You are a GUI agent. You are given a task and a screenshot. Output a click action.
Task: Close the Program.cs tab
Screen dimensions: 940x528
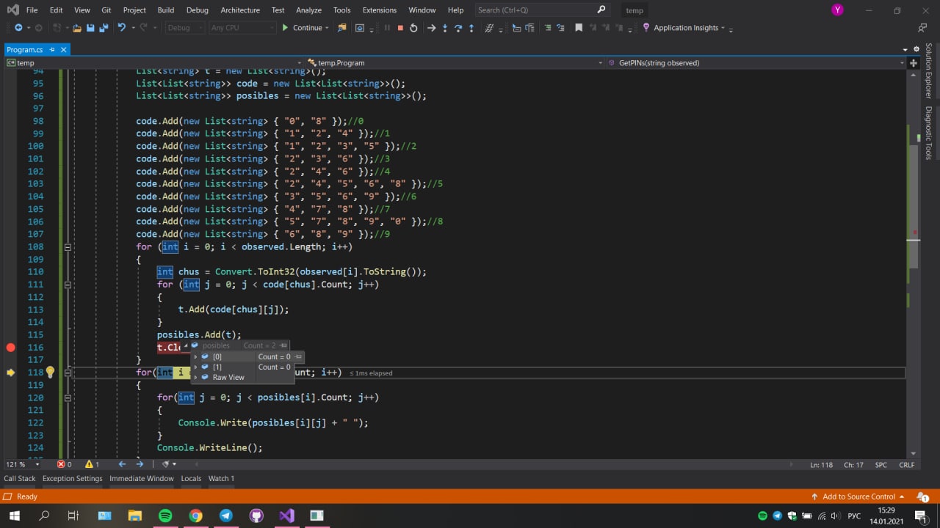coord(64,50)
